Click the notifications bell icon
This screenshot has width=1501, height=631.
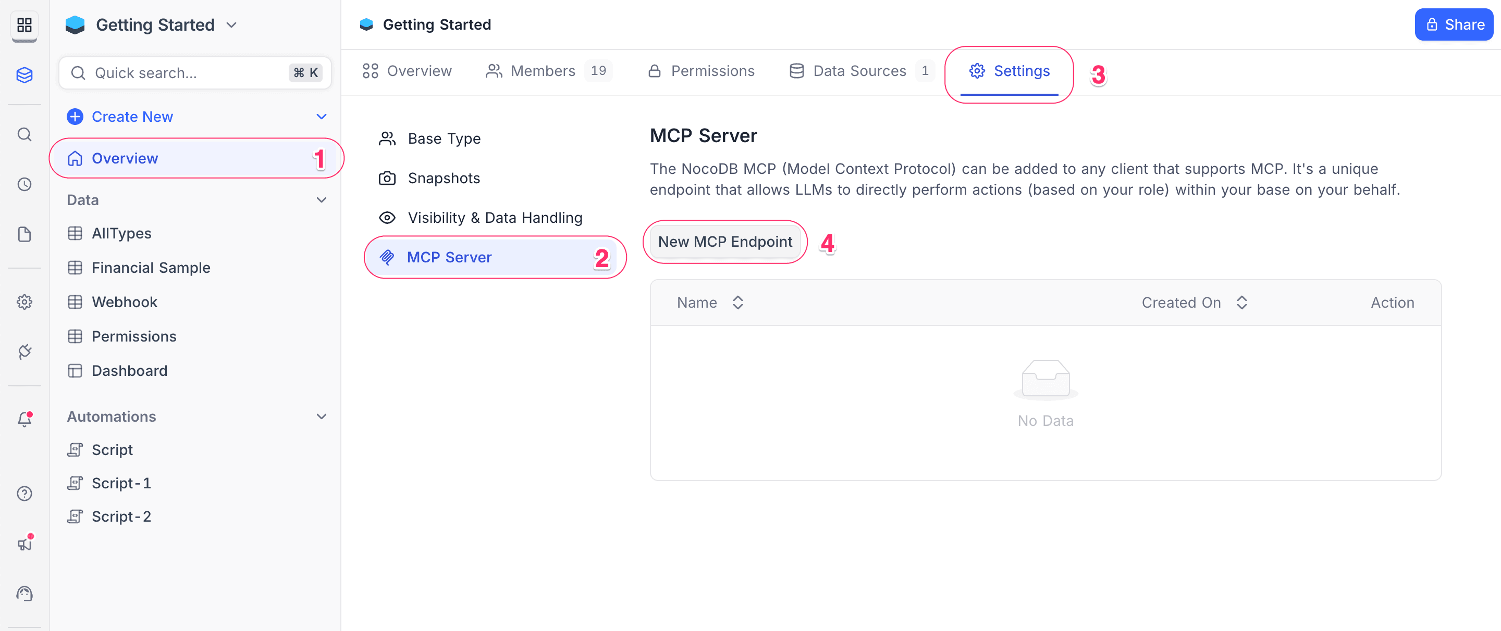(24, 419)
